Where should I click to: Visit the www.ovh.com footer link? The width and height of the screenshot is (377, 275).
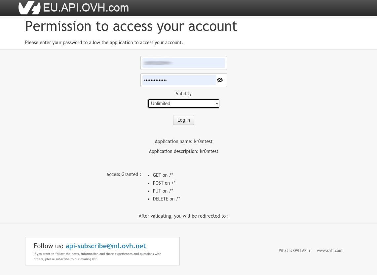click(x=329, y=251)
